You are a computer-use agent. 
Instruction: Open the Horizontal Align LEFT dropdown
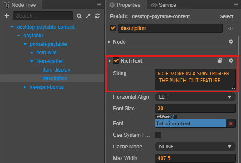point(195,97)
